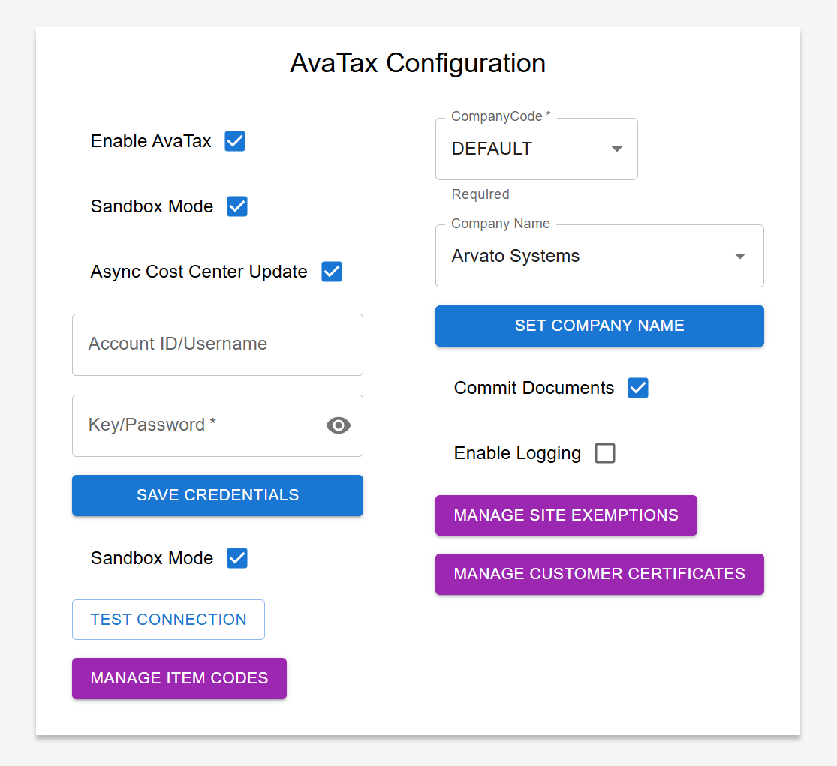Click Test Connection button
Screen dimensions: 837x766
169,619
